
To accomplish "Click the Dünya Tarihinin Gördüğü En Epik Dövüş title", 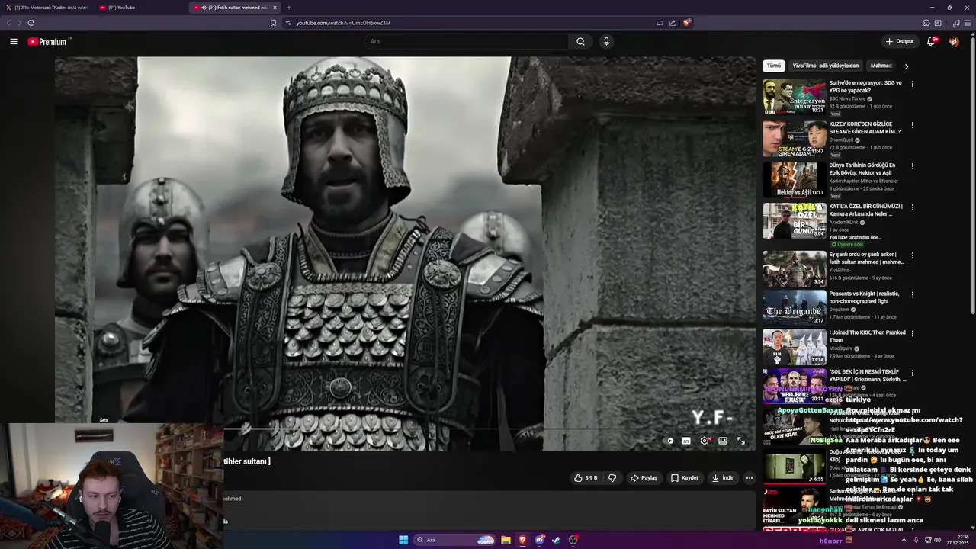I will [x=862, y=169].
